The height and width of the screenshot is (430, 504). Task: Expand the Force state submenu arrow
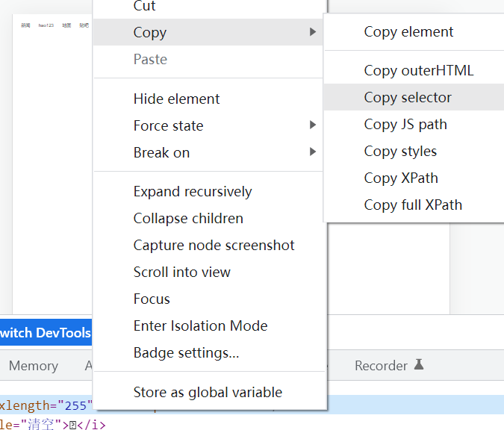point(312,125)
